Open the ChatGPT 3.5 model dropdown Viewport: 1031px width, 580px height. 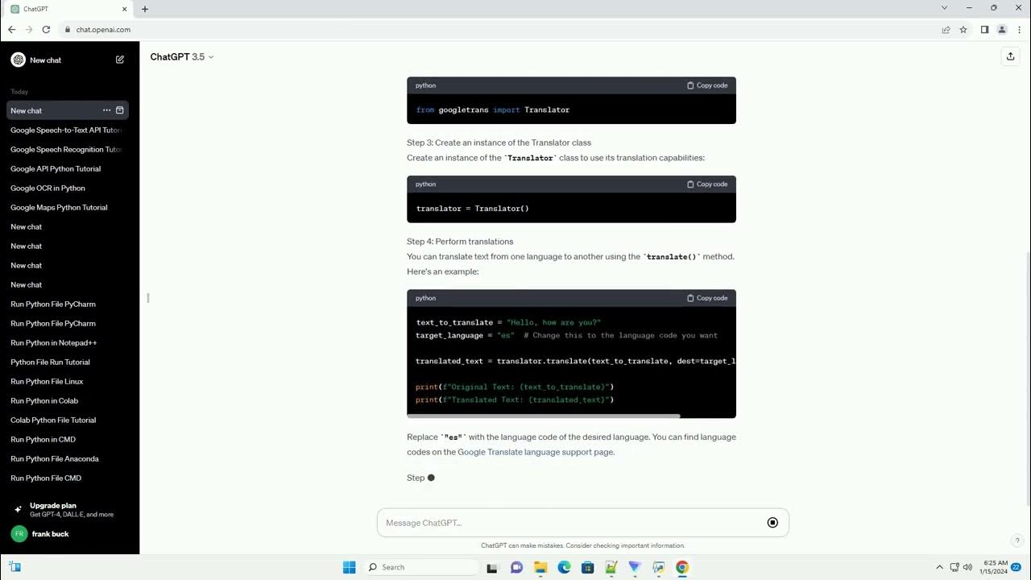click(182, 57)
